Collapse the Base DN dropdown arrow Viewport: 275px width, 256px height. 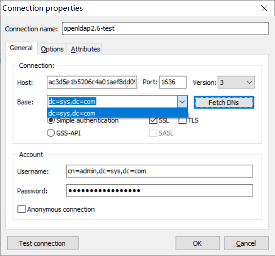point(182,102)
